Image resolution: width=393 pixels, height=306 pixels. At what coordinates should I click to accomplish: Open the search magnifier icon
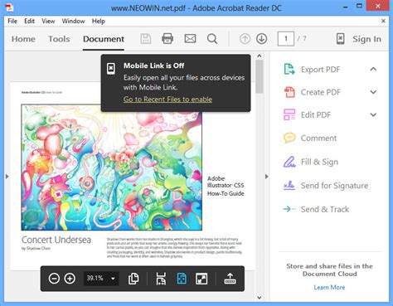click(x=212, y=39)
